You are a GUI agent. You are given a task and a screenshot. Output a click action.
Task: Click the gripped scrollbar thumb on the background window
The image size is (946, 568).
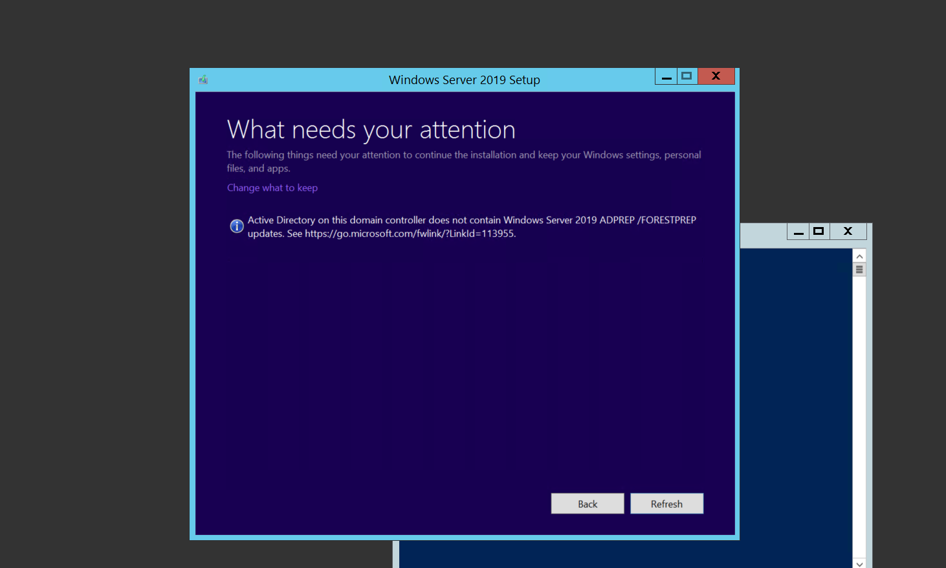(859, 268)
